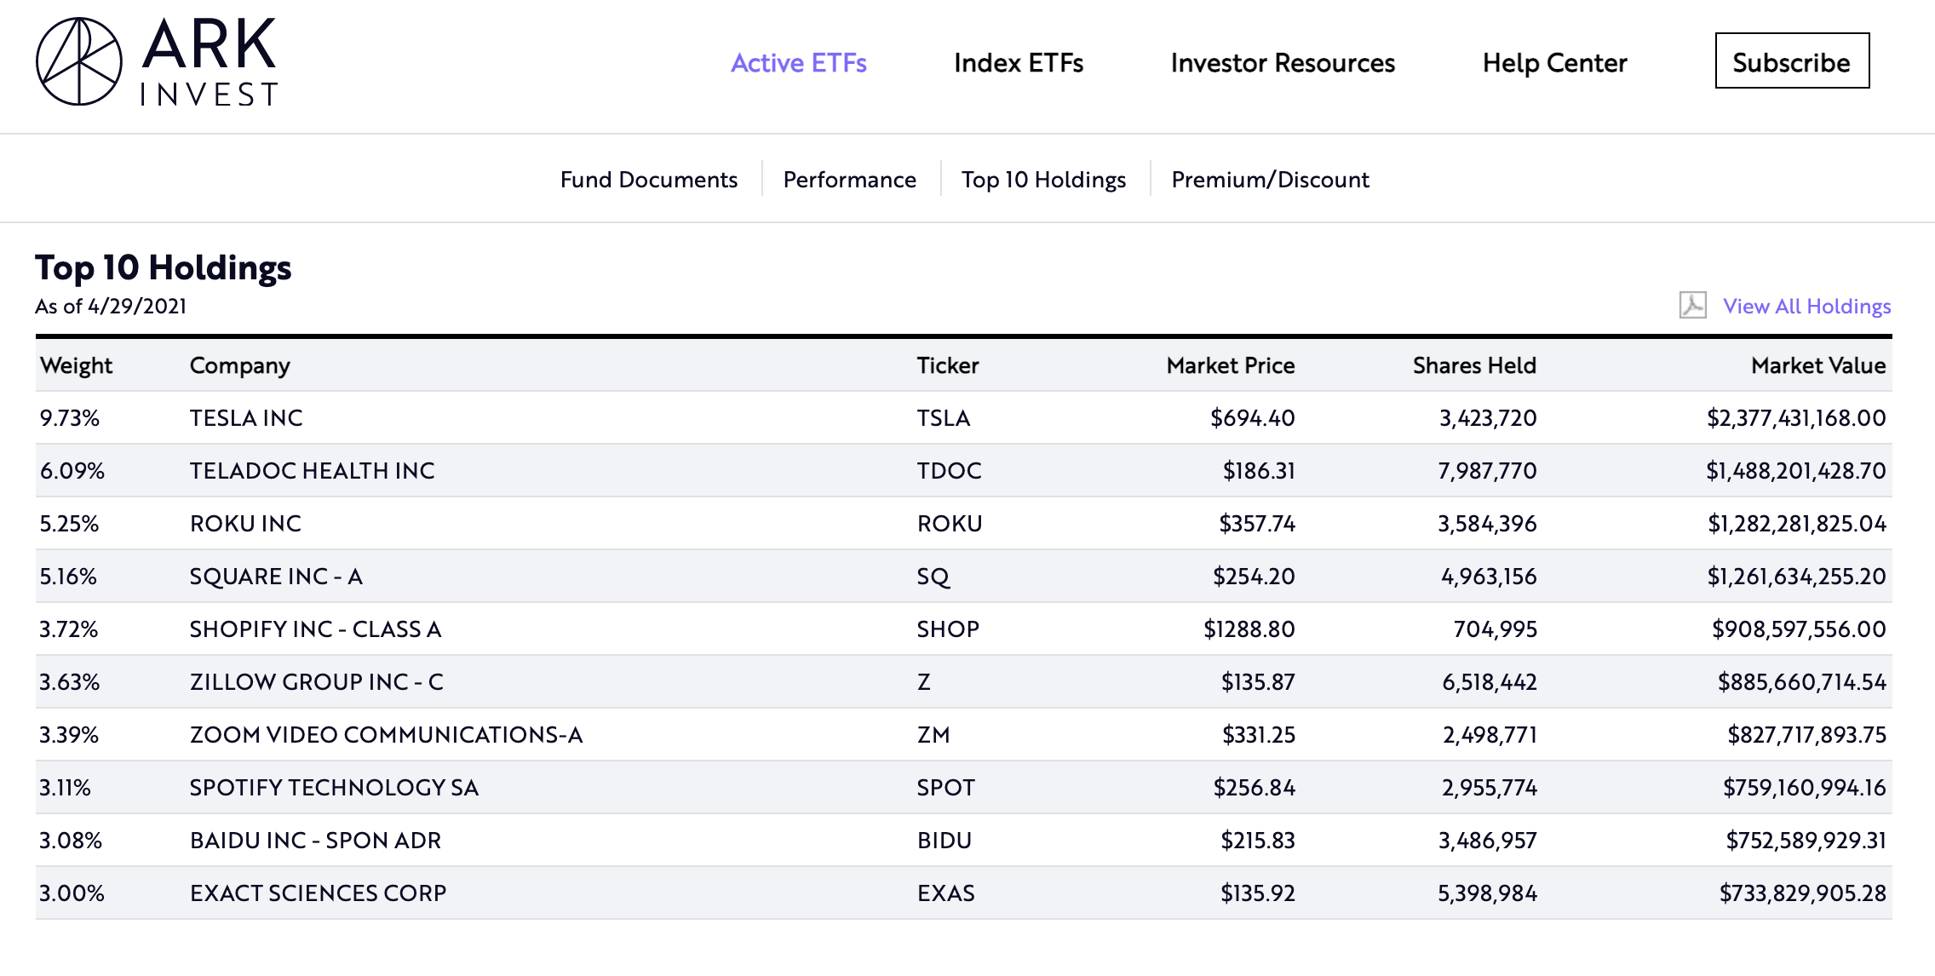Select the ROKU INC row name
Screen dimensions: 1935x976
(x=245, y=524)
